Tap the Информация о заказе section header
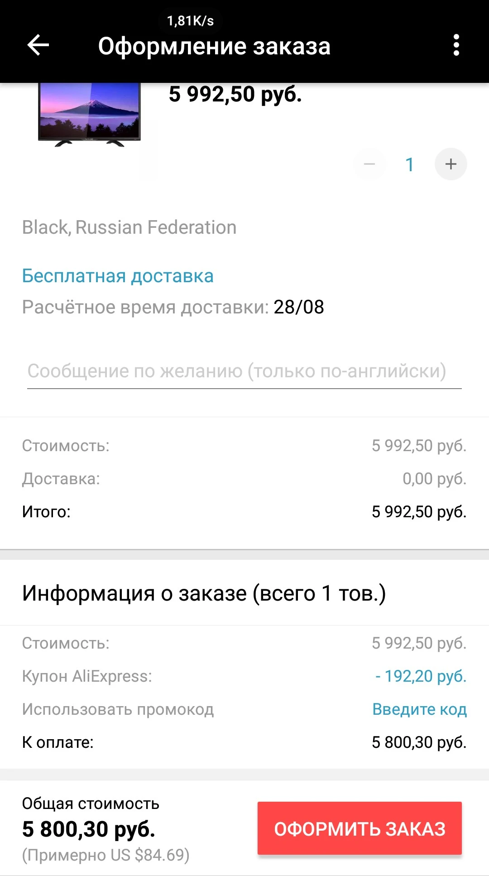 pos(204,593)
